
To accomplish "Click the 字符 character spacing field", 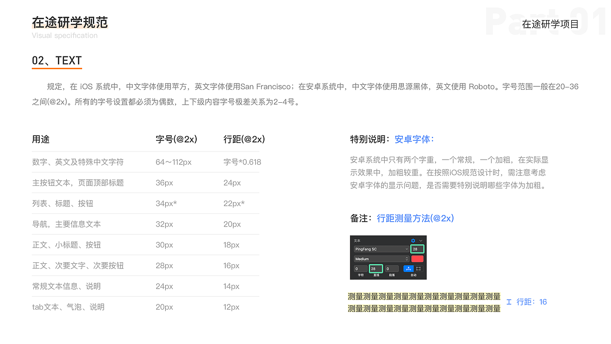I will tap(360, 269).
